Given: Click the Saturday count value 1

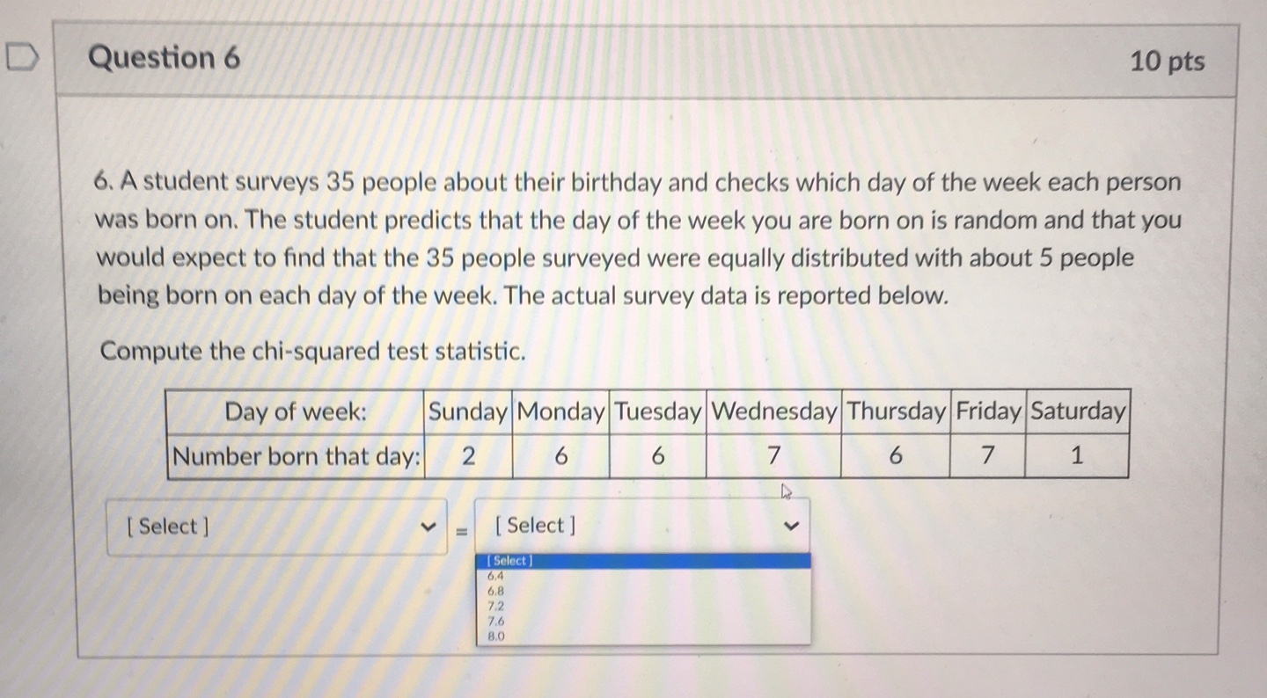Looking at the screenshot, I should pyautogui.click(x=1077, y=455).
